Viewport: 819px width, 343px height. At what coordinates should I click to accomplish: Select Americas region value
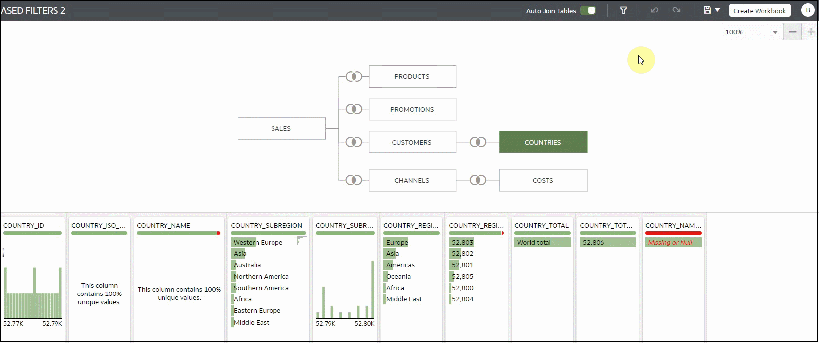[x=400, y=265]
